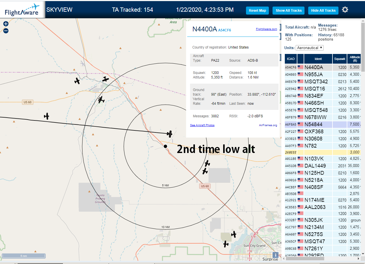Viewport: 365px width, 264px height.
Task: Select the AAL2063 row
Action: click(323, 207)
